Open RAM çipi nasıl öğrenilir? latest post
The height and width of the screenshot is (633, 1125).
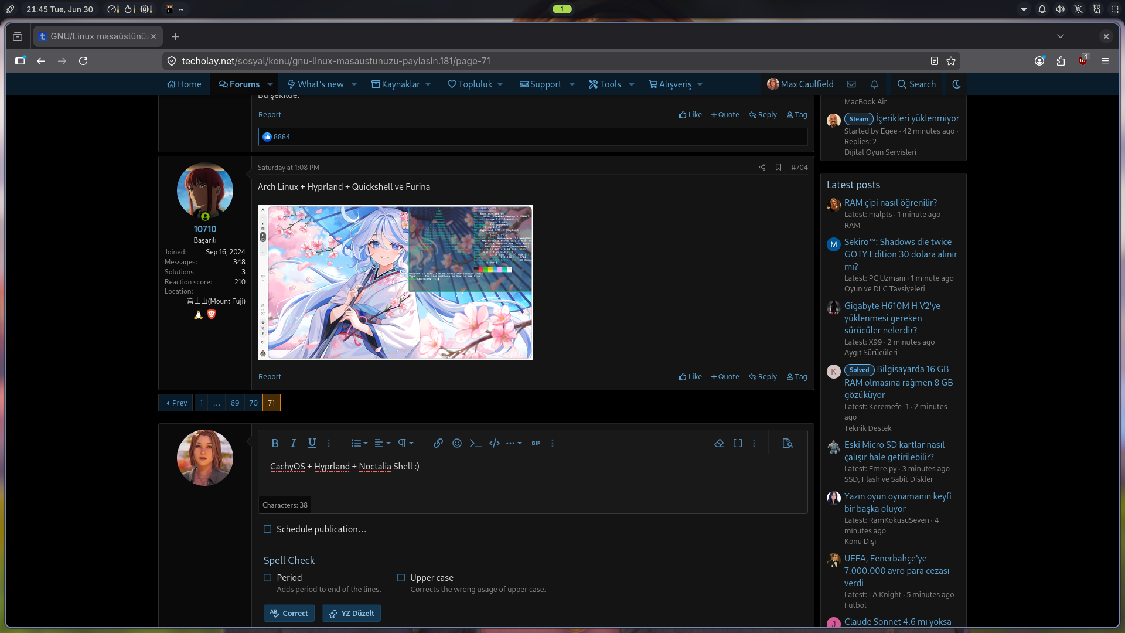pos(890,203)
